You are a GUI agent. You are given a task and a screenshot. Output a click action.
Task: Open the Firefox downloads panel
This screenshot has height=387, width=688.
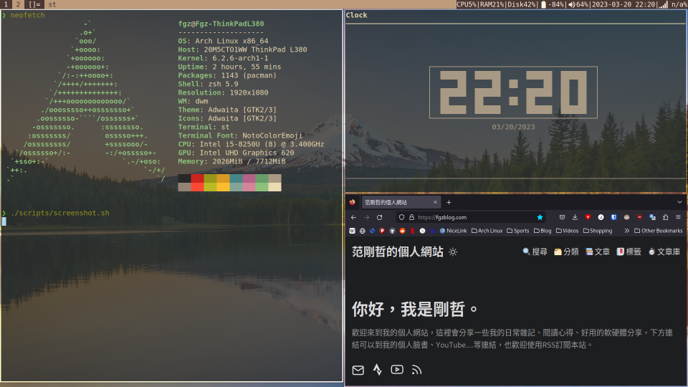click(575, 217)
